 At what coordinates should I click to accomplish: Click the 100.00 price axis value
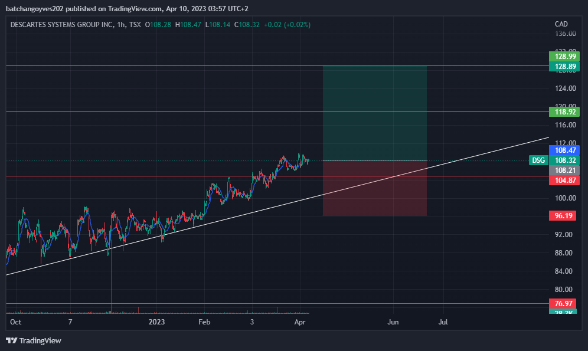click(x=565, y=198)
